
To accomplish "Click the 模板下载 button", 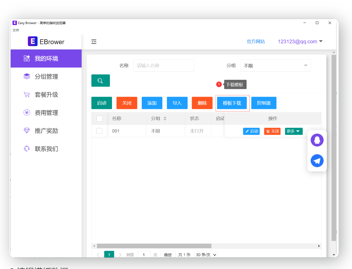I will coord(232,103).
